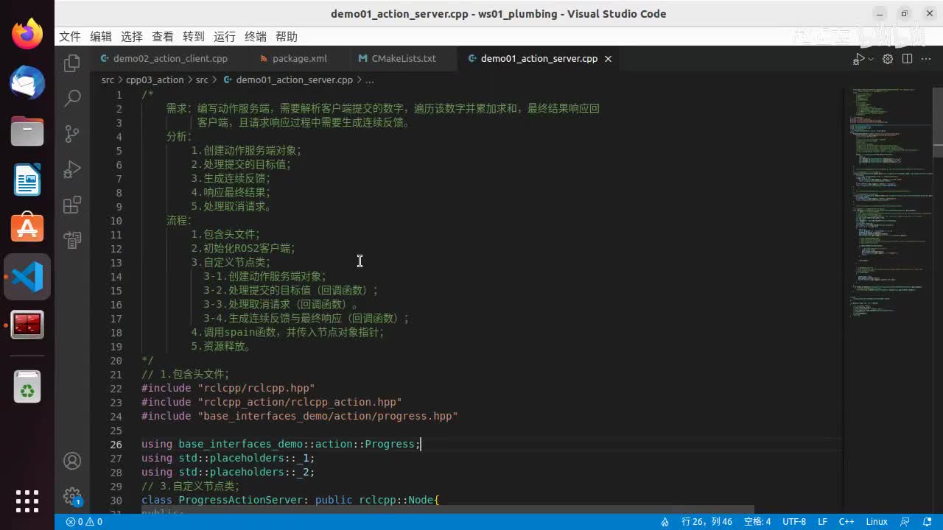Image resolution: width=943 pixels, height=530 pixels.
Task: Click class ProgressActionServer declaration line
Action: pos(290,501)
